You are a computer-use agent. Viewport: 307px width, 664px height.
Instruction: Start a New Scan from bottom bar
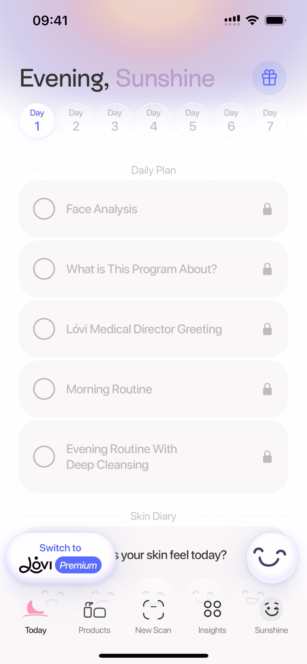pyautogui.click(x=153, y=610)
